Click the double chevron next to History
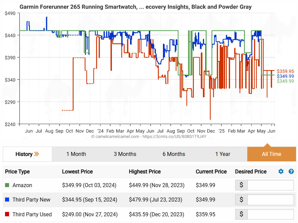 [x=37, y=154]
